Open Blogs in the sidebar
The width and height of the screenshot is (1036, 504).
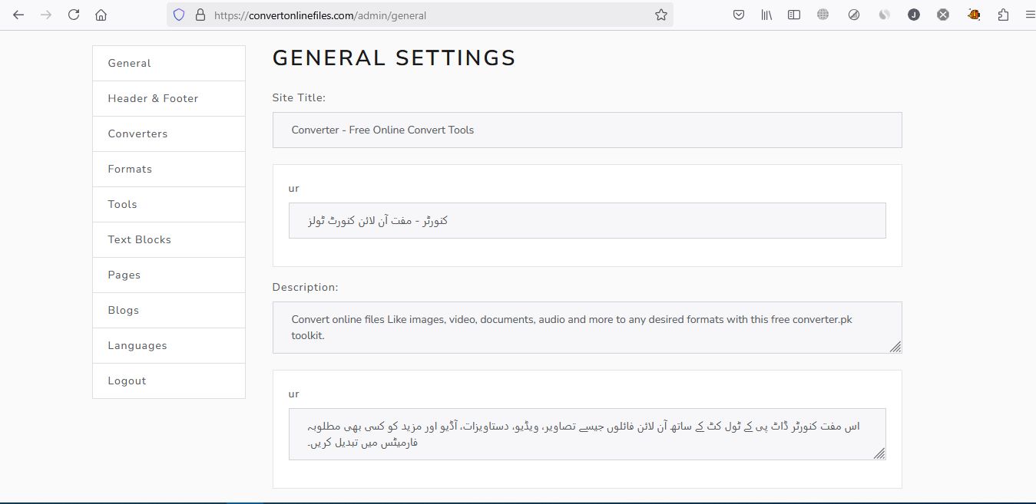point(169,311)
